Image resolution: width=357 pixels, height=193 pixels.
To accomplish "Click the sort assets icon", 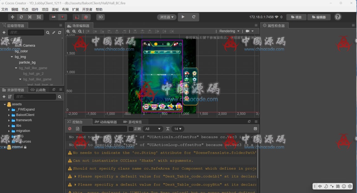I will click(10, 97).
